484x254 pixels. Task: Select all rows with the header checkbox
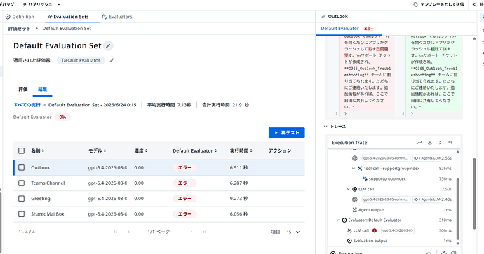pos(21,150)
